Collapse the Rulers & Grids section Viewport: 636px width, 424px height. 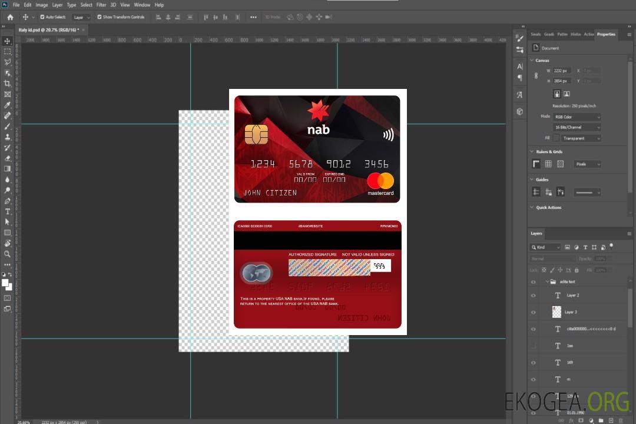click(x=532, y=152)
